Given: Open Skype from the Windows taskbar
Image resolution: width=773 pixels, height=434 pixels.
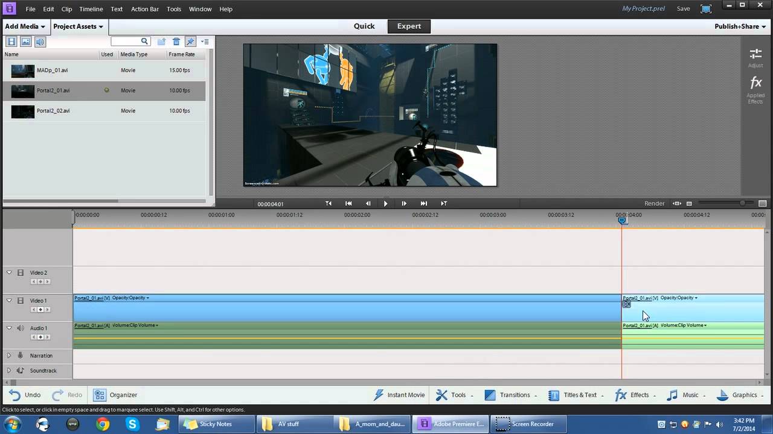Looking at the screenshot, I should point(132,424).
